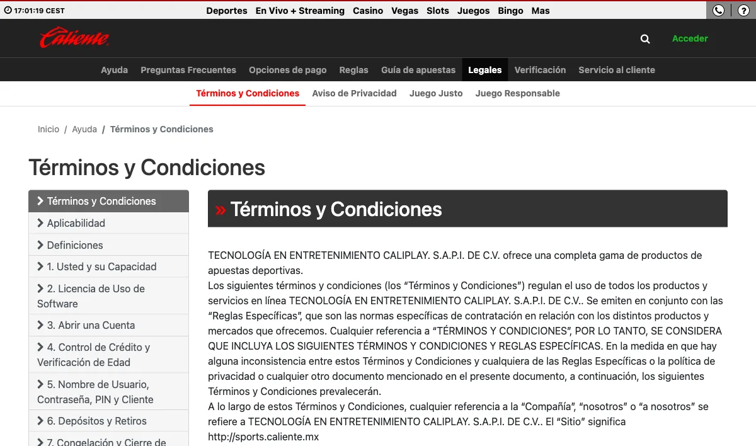Image resolution: width=756 pixels, height=446 pixels.
Task: Click the large Términos y Condiciones page title
Action: point(147,168)
